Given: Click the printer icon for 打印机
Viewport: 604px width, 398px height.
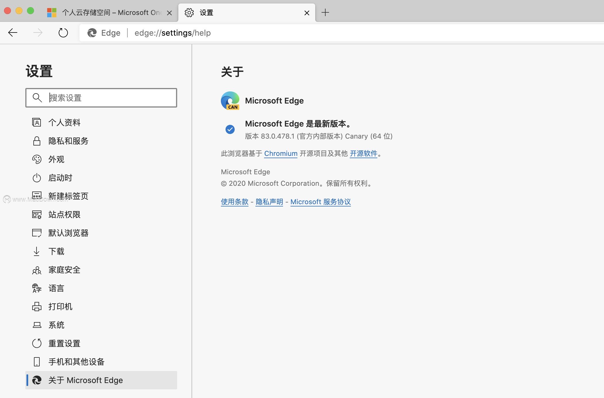Looking at the screenshot, I should (37, 307).
